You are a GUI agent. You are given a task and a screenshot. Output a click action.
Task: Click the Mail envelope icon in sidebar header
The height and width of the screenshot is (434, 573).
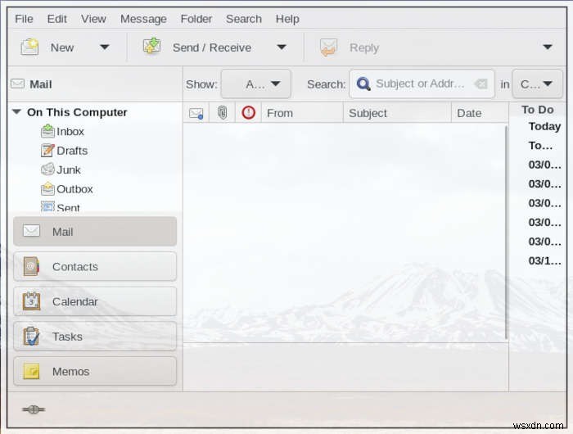tap(17, 84)
